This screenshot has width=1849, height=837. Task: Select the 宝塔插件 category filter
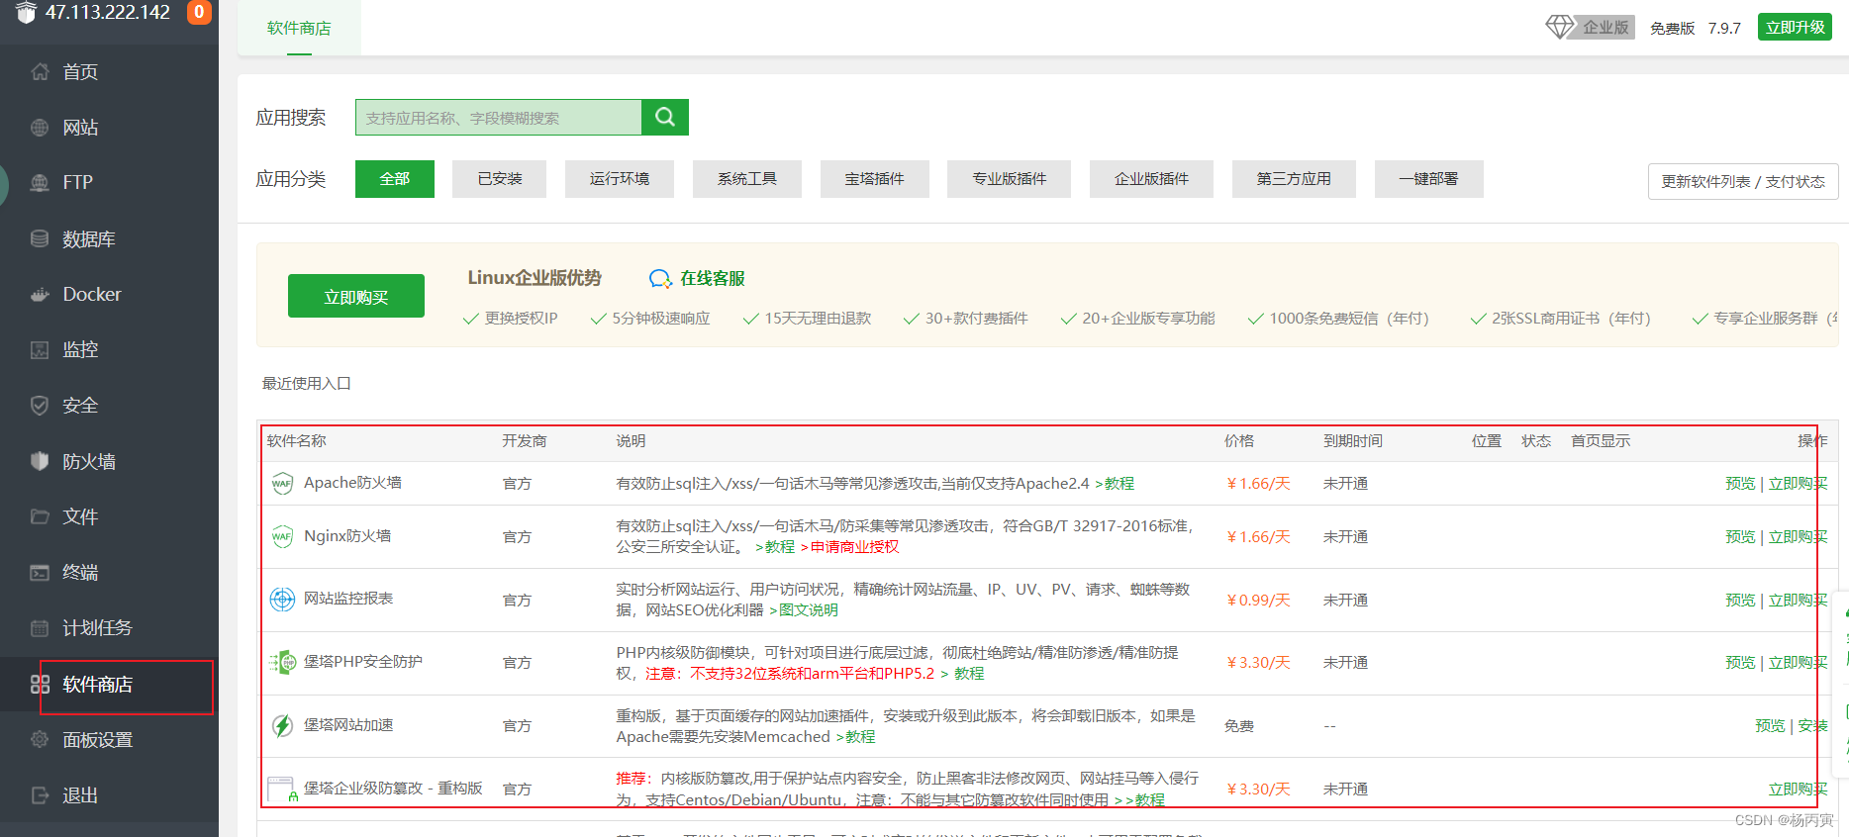click(875, 179)
